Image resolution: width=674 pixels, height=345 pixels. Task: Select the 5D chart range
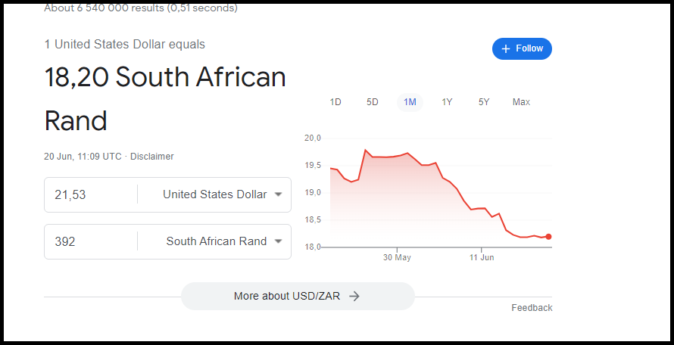click(373, 102)
